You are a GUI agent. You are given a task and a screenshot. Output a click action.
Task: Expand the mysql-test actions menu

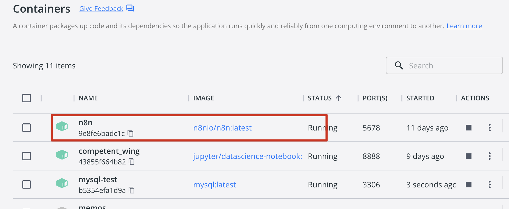coord(490,185)
